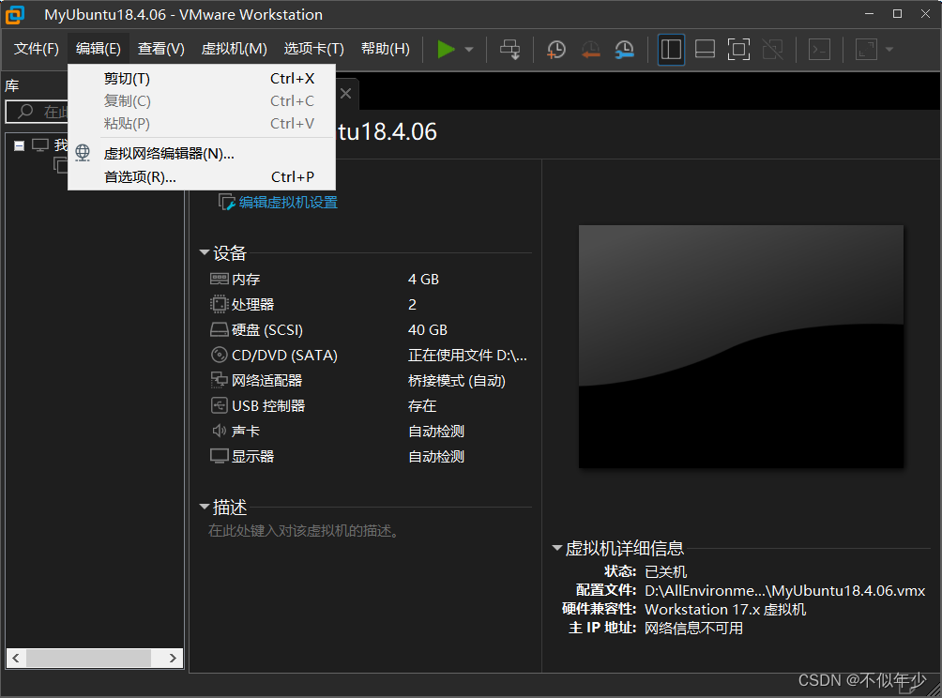
Task: Collapse the 虚拟机详细信息 section
Action: click(x=557, y=548)
